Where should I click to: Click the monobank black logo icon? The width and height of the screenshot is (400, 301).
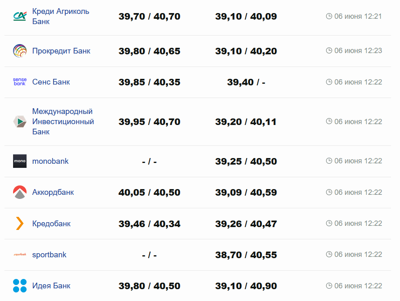coord(20,161)
